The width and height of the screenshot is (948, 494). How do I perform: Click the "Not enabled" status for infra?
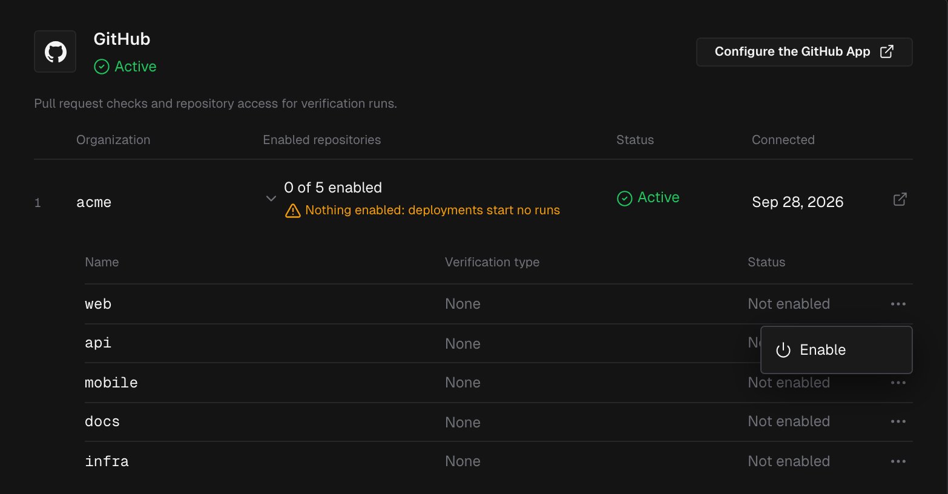point(789,461)
